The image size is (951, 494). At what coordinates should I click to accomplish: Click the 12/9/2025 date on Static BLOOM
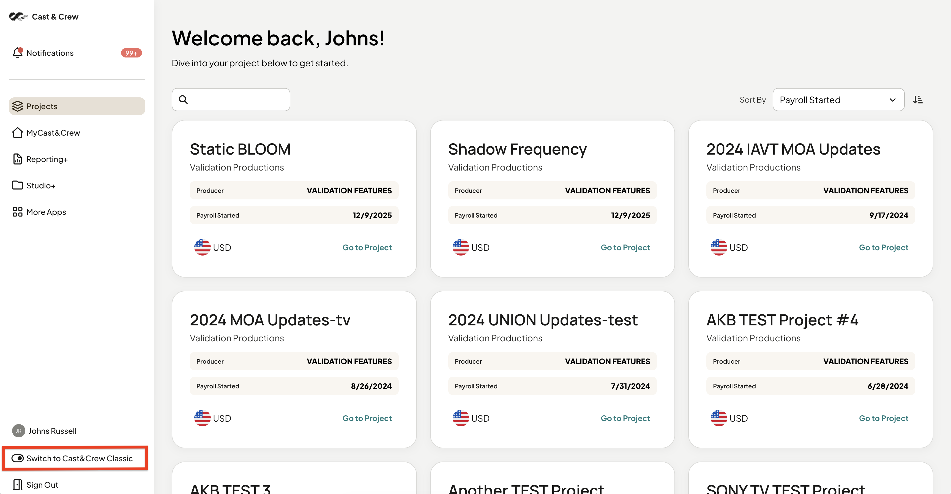click(x=372, y=215)
